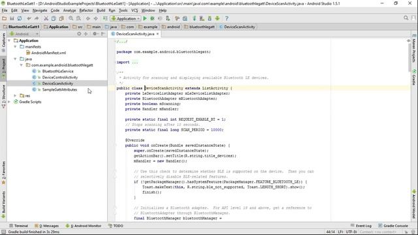Toggle the Build Variants side panel
The height and width of the screenshot is (235, 418).
[x=3, y=204]
